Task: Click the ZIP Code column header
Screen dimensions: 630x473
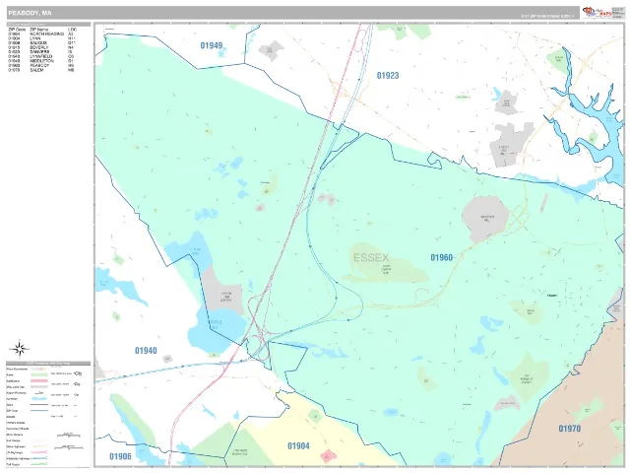Action: click(17, 30)
